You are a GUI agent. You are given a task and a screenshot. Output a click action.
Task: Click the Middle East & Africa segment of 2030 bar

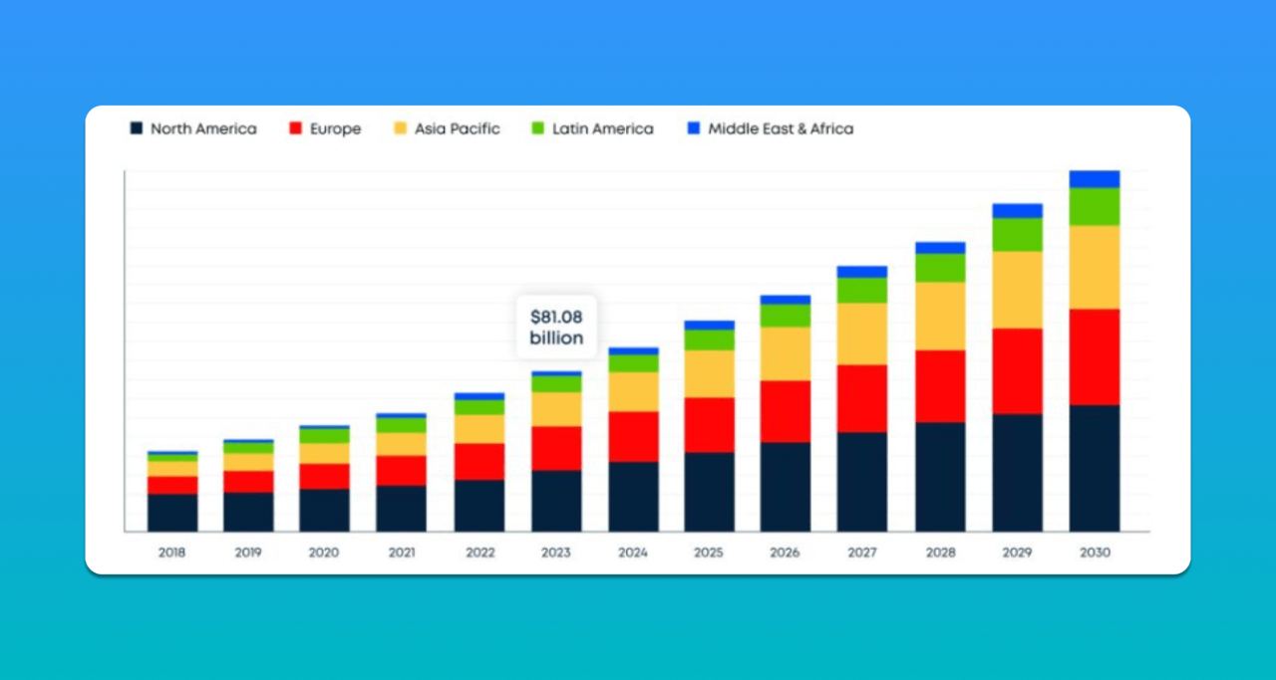(x=1095, y=179)
